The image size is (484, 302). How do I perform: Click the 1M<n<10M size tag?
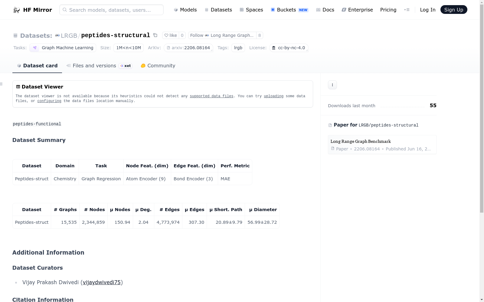click(129, 48)
